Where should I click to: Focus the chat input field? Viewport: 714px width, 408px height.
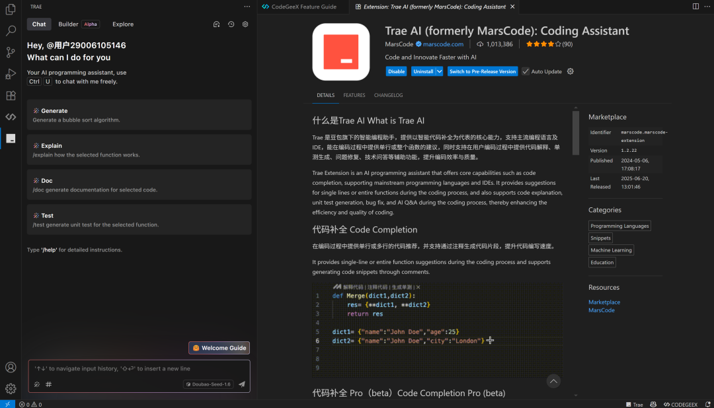[139, 368]
